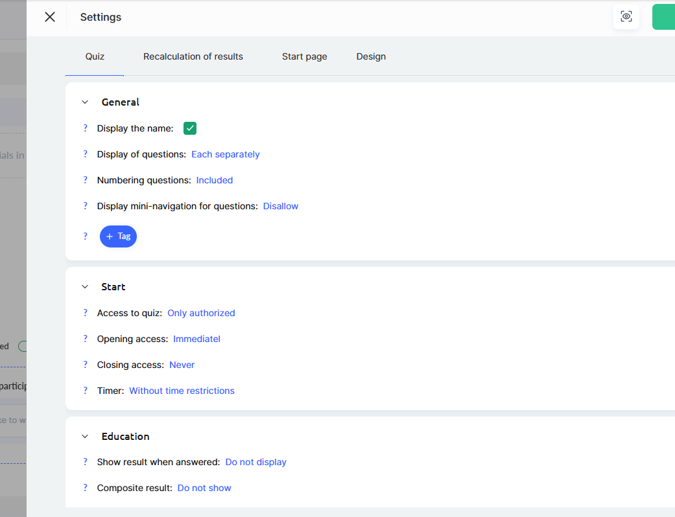Click help icon next to Closing access

point(85,365)
